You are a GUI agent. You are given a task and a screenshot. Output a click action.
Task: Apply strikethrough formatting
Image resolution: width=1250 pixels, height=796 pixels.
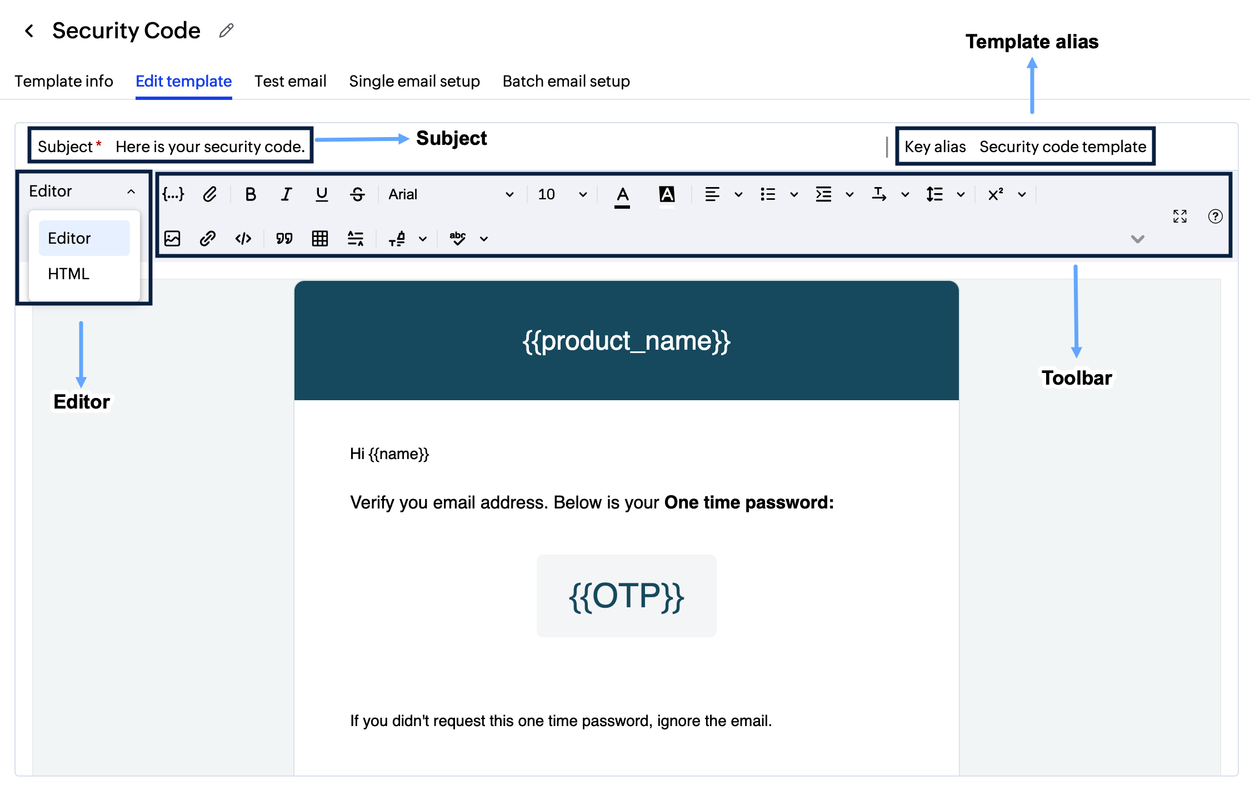(x=357, y=194)
